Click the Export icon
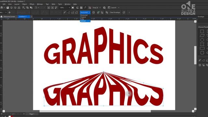The width and height of the screenshot is (208, 117). 52,8
